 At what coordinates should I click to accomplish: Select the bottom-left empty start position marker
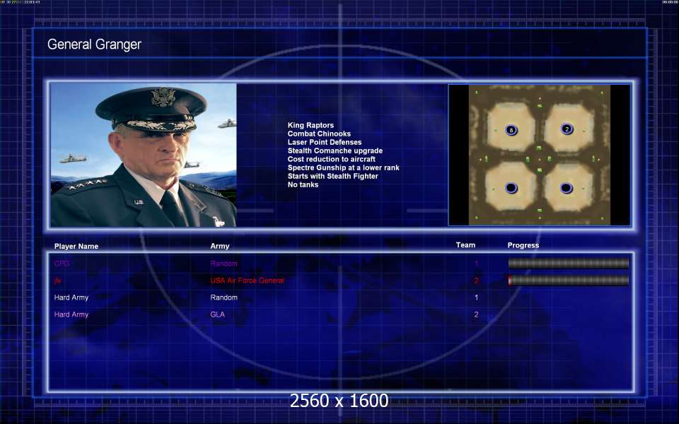[511, 188]
